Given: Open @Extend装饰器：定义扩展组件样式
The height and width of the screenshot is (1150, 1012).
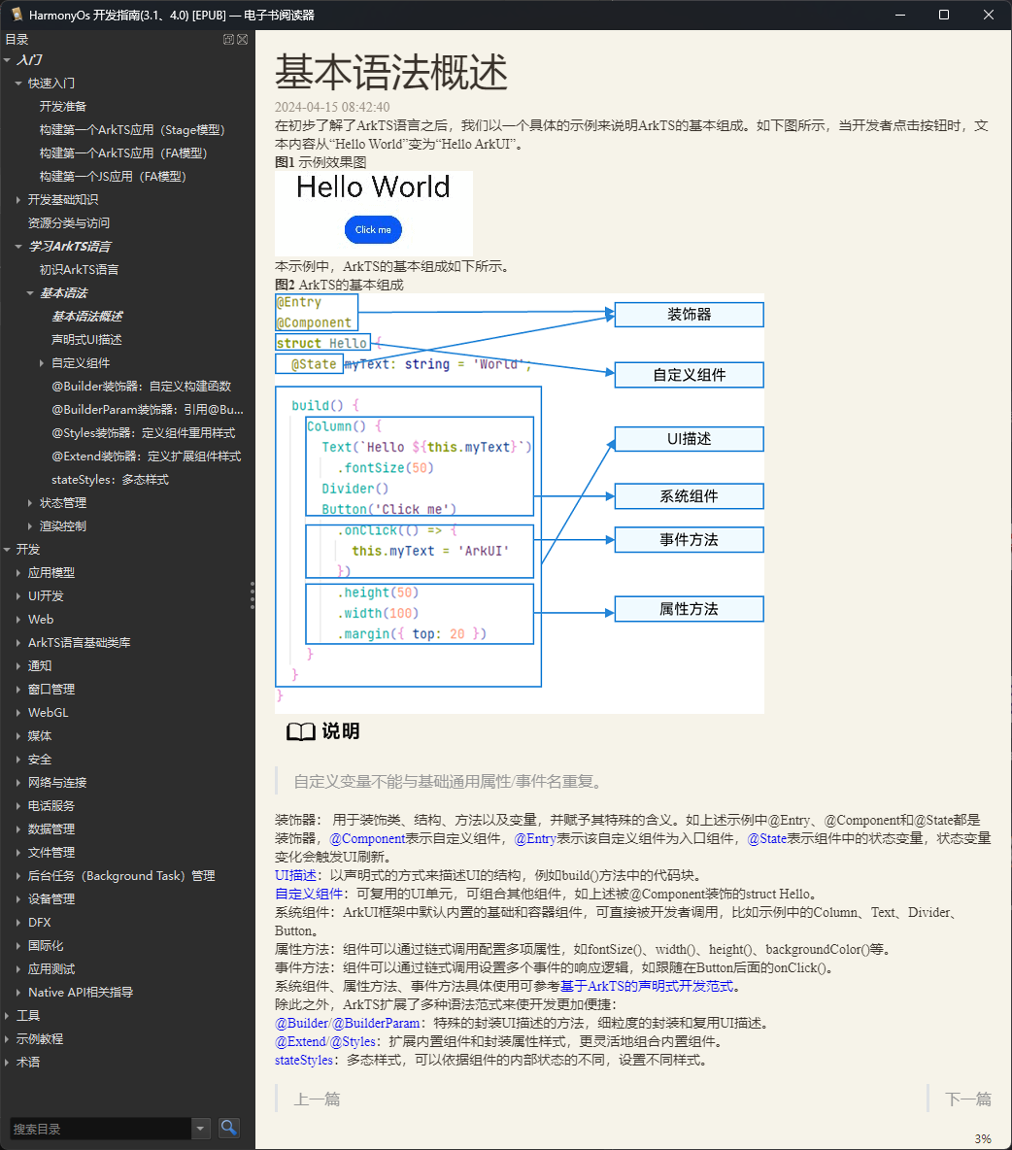Looking at the screenshot, I should (147, 457).
